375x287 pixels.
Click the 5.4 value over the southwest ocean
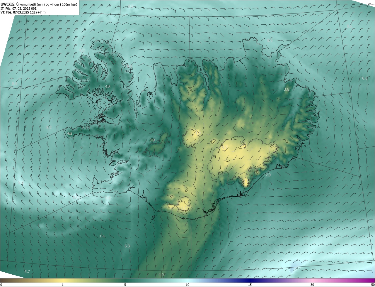pyautogui.click(x=102, y=237)
